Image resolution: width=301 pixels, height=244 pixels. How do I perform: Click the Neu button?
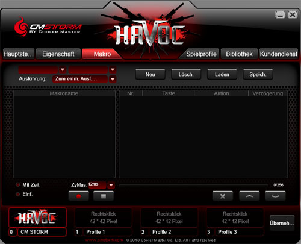pyautogui.click(x=150, y=74)
